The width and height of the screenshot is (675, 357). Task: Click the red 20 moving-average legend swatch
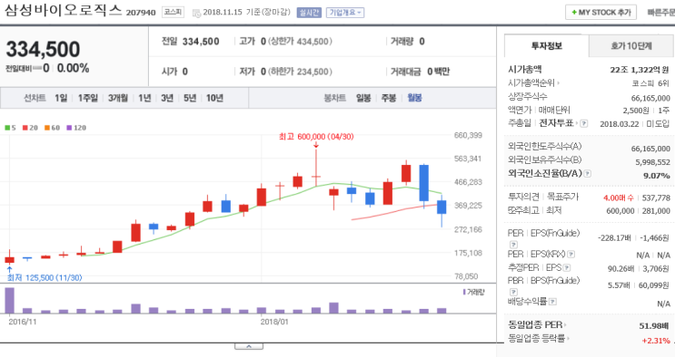(25, 128)
